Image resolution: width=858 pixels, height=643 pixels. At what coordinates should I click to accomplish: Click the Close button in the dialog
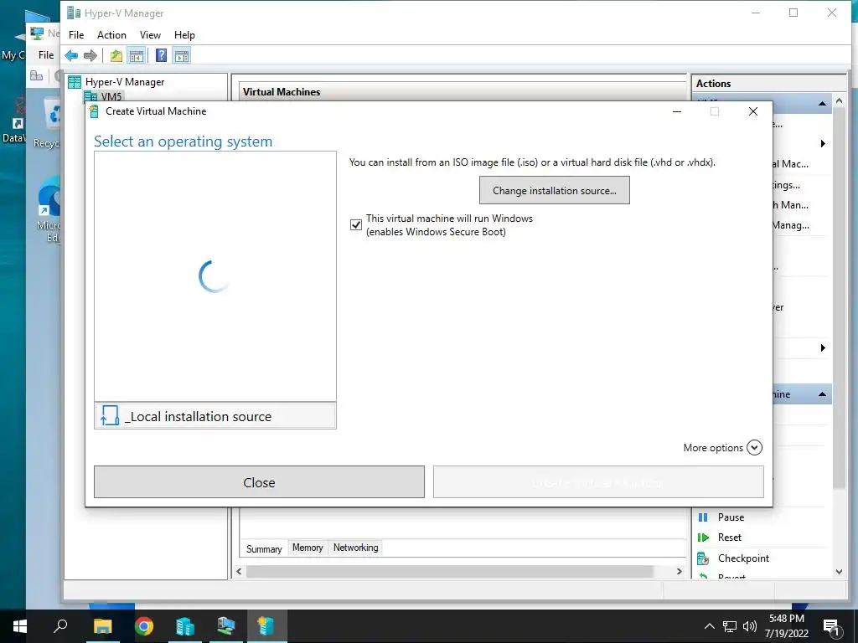tap(259, 482)
